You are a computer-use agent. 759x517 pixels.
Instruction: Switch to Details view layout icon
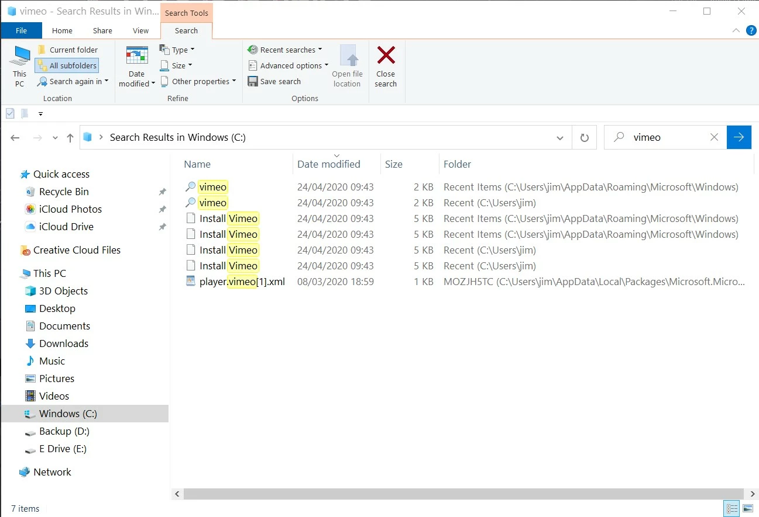click(731, 509)
